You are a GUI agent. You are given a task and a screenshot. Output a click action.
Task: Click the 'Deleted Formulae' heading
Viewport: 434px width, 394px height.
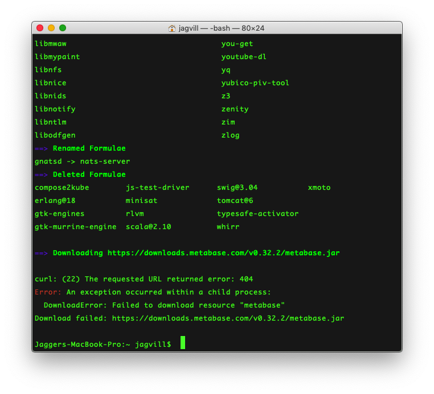[89, 175]
